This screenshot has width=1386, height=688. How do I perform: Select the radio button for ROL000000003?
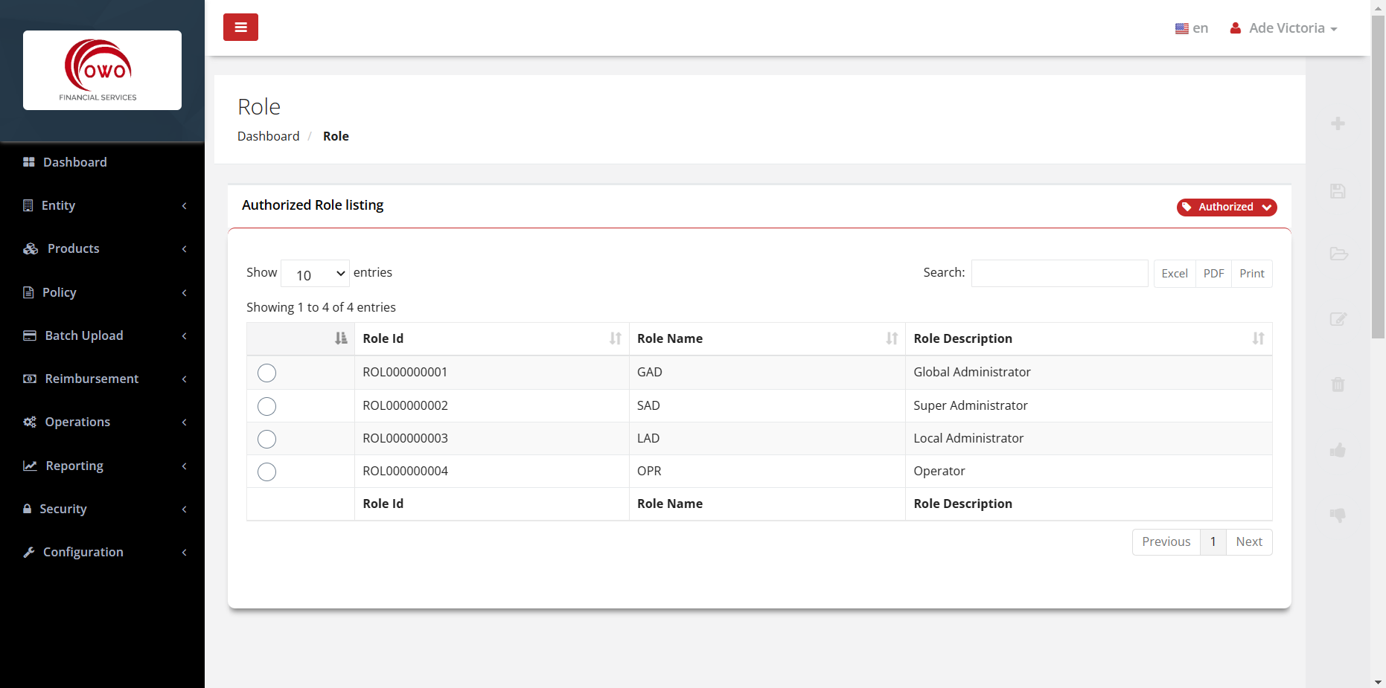[x=266, y=439]
